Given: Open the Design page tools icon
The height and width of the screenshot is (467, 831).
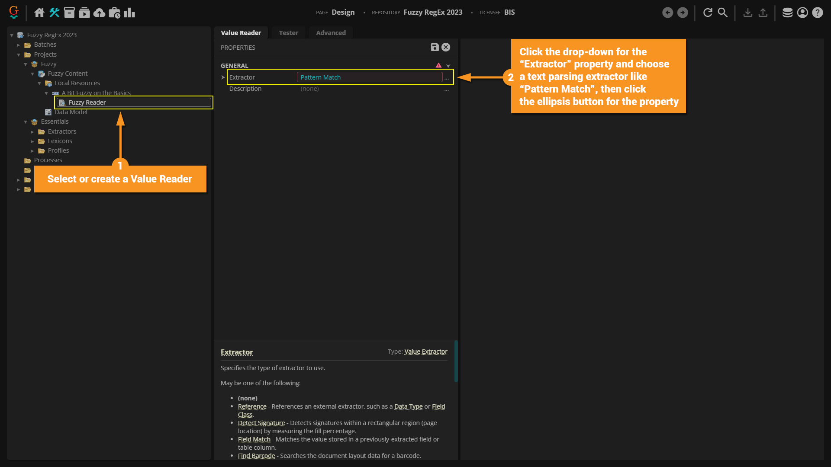Looking at the screenshot, I should coord(54,13).
